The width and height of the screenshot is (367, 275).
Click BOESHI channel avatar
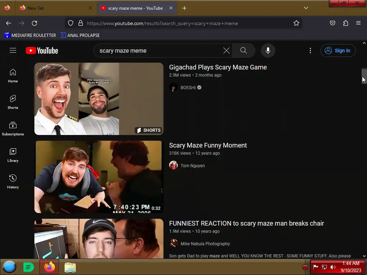[x=173, y=87]
